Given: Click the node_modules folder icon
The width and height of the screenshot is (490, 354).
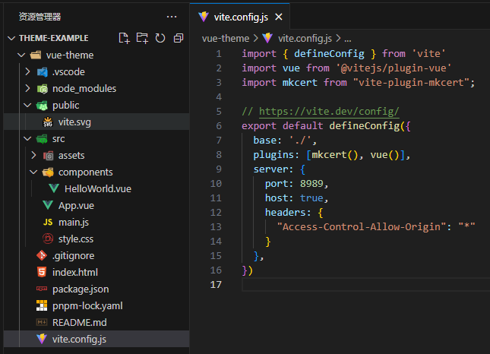Looking at the screenshot, I should click(43, 89).
